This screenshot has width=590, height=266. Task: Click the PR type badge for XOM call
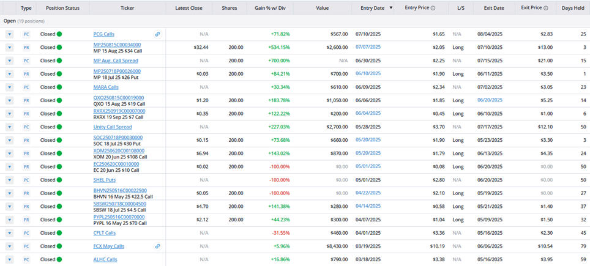tap(26, 153)
